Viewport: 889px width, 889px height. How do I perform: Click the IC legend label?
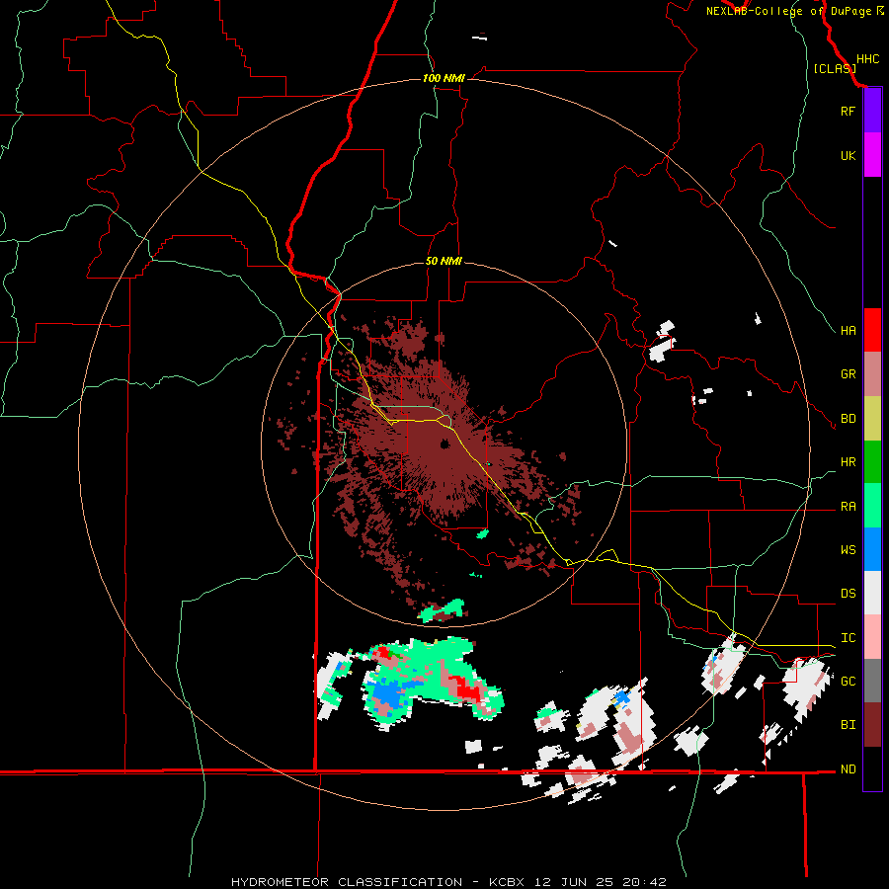pos(848,638)
